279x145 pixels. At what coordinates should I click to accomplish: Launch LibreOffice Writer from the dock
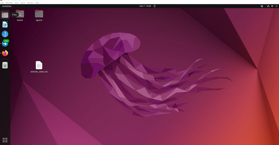(5, 25)
